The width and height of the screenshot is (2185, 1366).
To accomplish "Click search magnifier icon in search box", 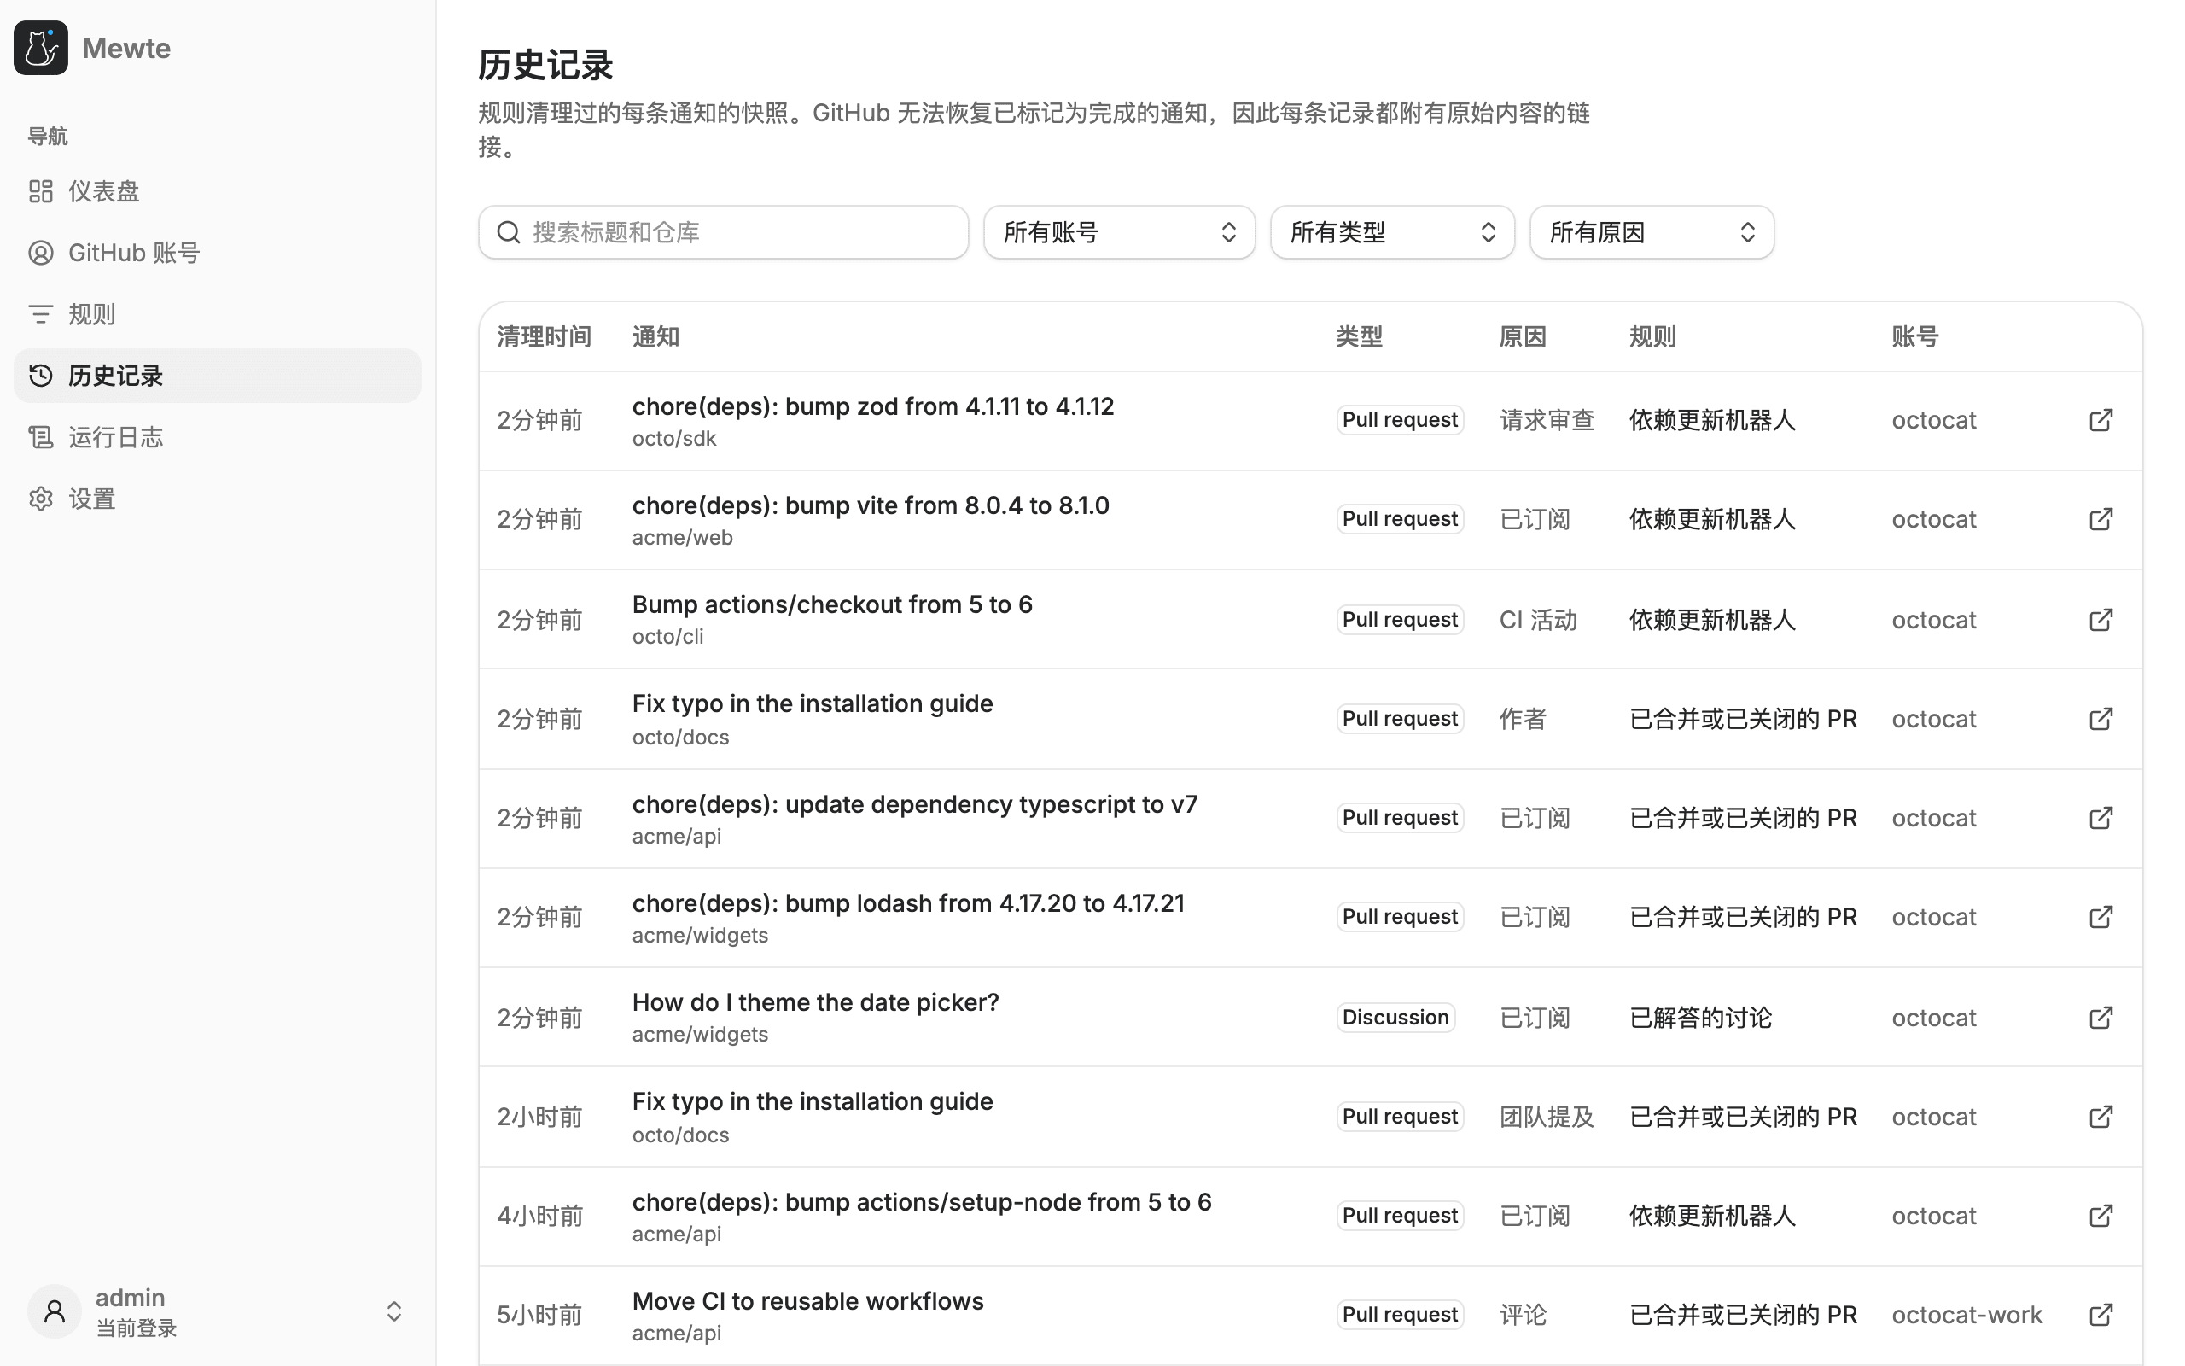I will (x=509, y=232).
